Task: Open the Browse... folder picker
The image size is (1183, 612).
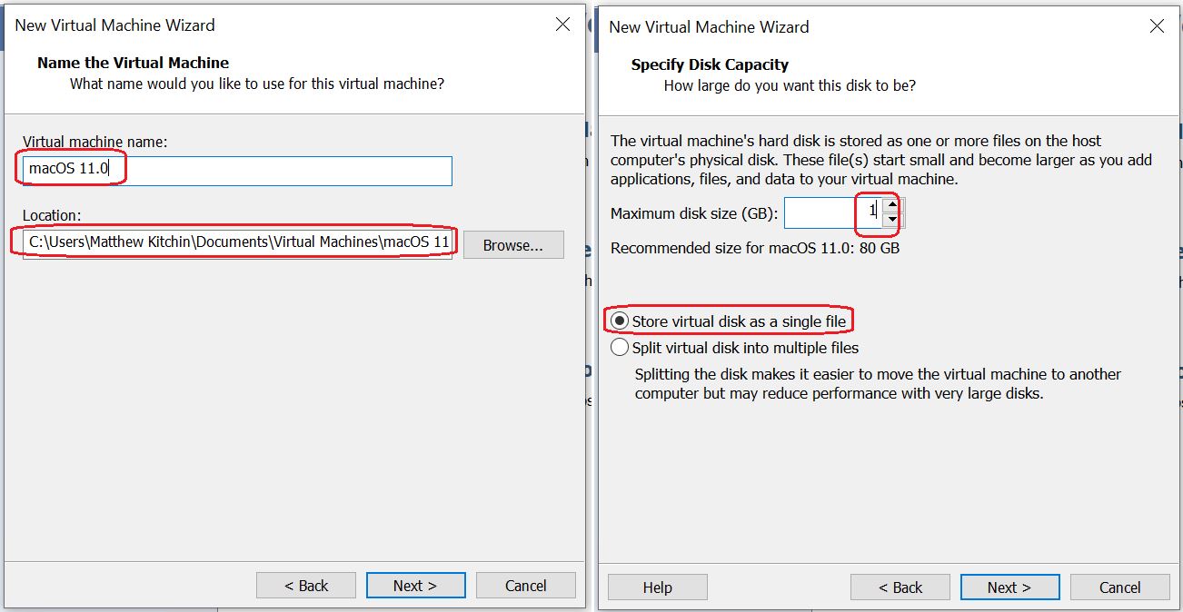Action: (x=512, y=245)
